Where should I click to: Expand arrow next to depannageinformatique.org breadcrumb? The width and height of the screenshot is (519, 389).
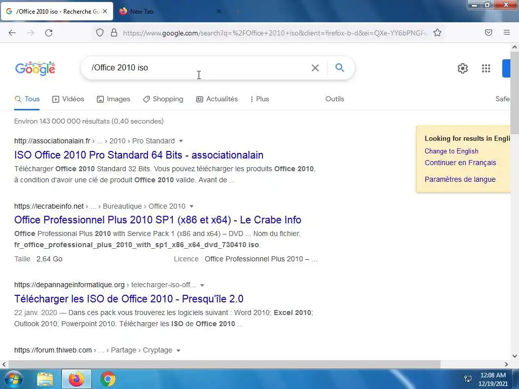(202, 285)
